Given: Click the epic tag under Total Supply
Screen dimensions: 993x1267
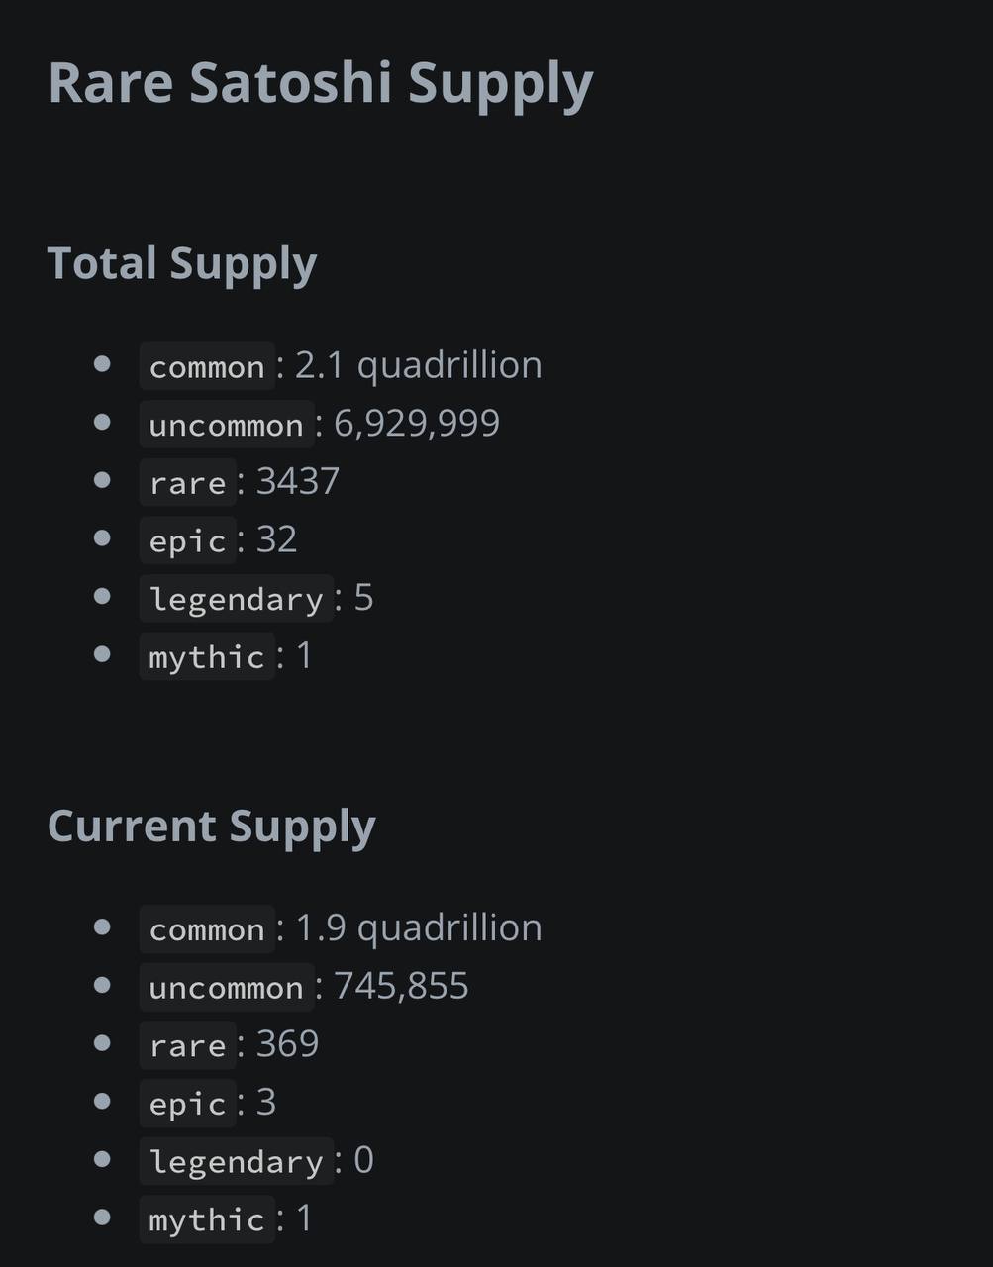Looking at the screenshot, I should (x=188, y=540).
